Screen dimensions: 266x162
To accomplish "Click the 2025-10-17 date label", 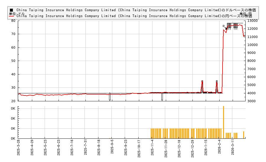I will click(139, 148).
